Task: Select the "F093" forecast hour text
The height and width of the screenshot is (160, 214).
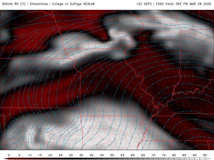Action: (160, 4)
